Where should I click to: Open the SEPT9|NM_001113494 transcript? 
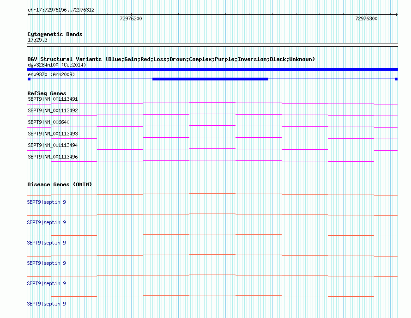tap(53, 145)
